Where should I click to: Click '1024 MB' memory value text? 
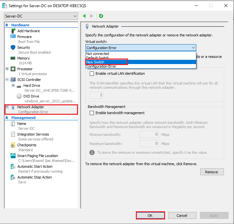point(25,63)
